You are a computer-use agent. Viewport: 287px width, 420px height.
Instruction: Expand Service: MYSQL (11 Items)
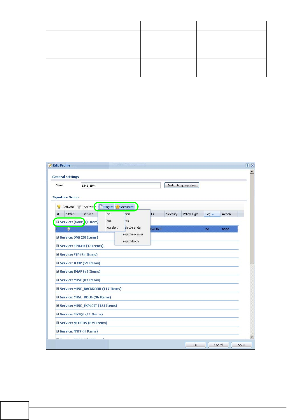(x=57, y=314)
